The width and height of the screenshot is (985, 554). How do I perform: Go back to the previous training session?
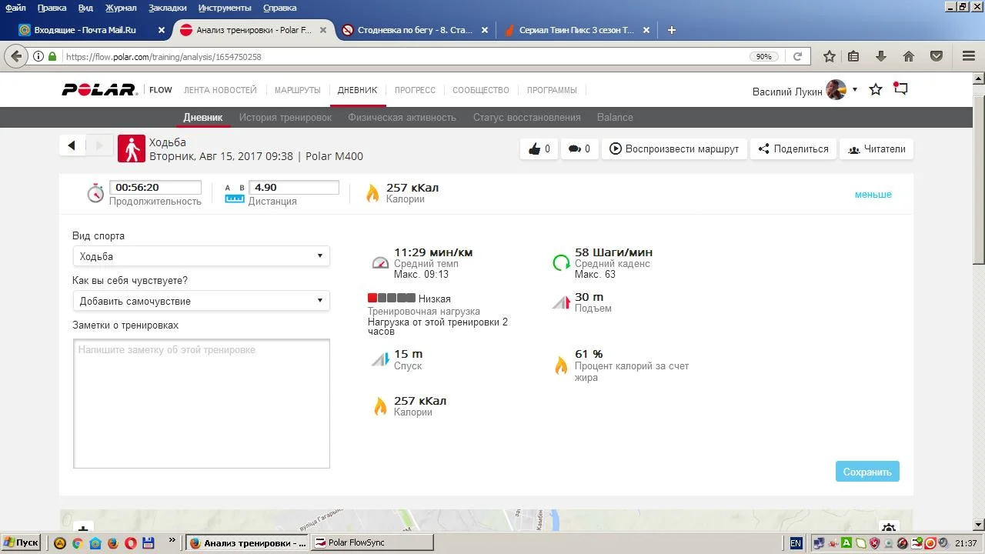[72, 145]
